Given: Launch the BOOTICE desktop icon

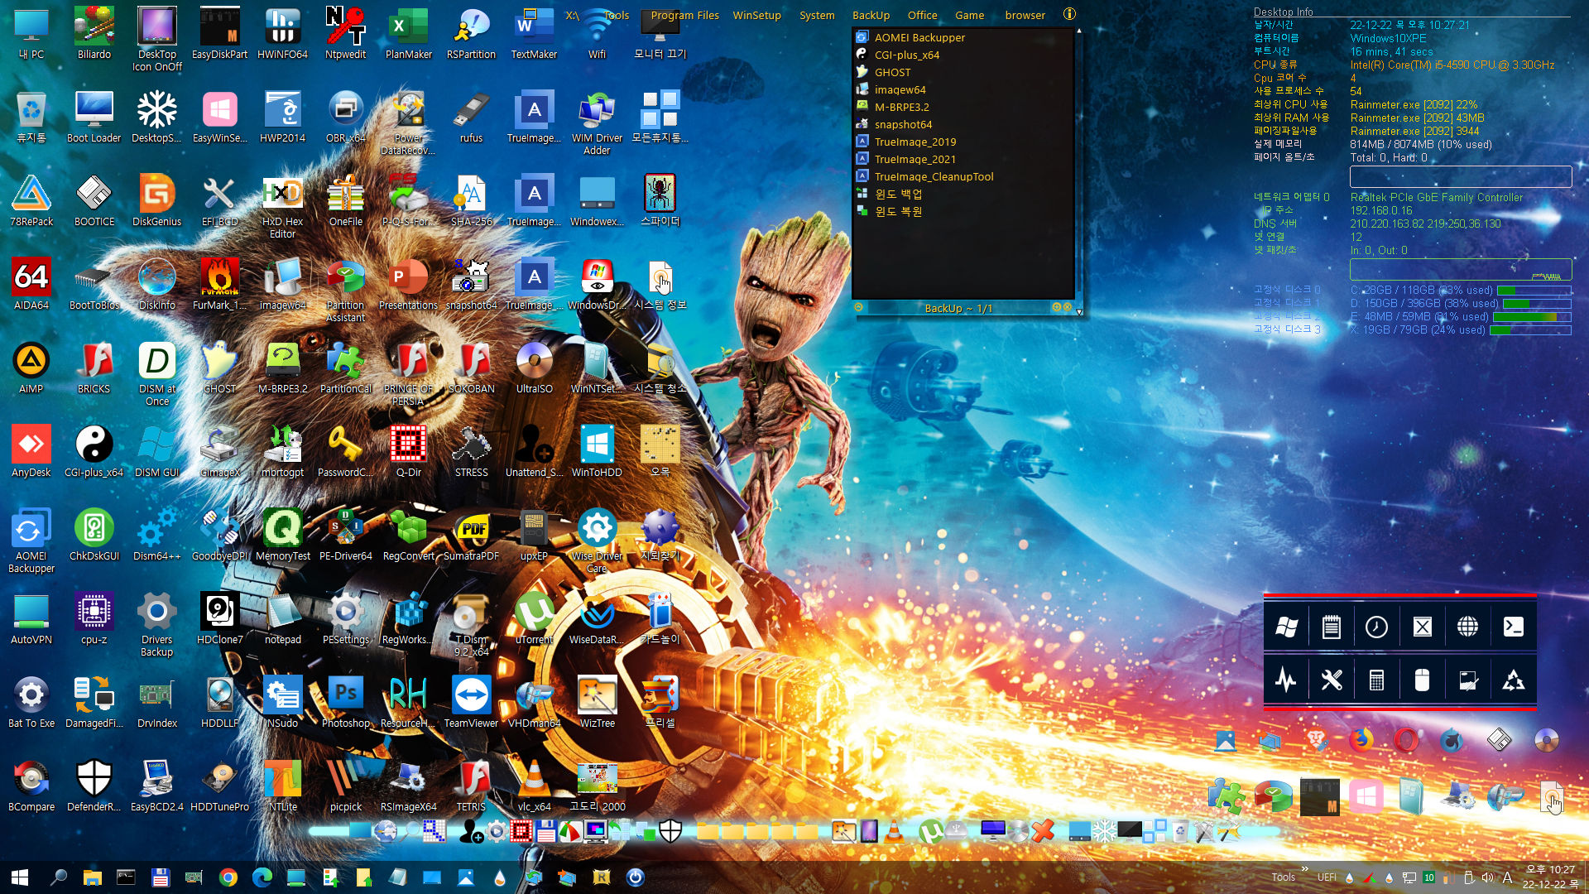Looking at the screenshot, I should click(94, 200).
